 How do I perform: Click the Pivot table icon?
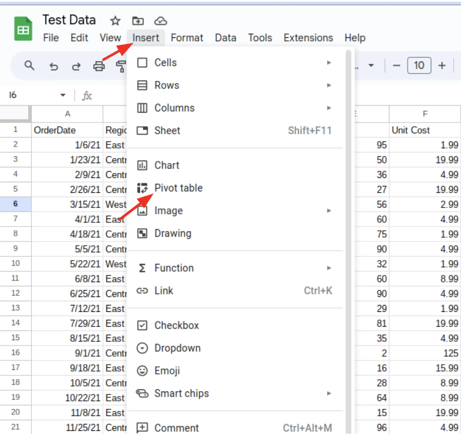(142, 188)
